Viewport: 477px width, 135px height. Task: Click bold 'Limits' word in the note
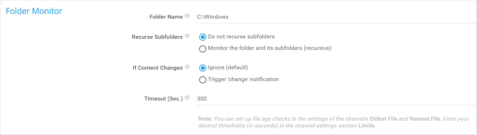click(366, 126)
